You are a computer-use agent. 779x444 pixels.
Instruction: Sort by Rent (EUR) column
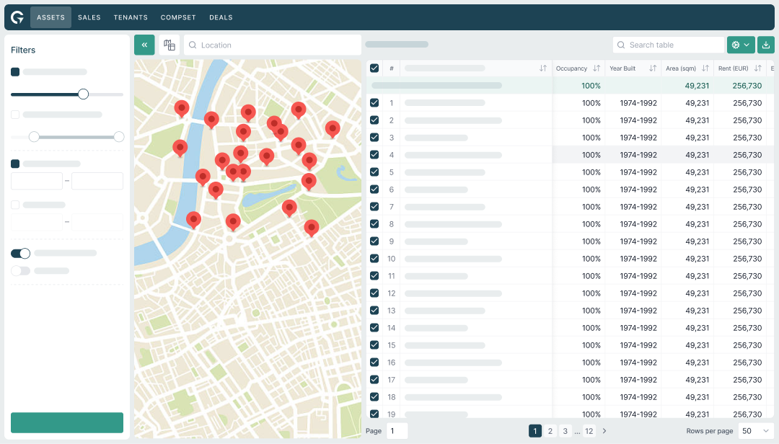click(757, 68)
